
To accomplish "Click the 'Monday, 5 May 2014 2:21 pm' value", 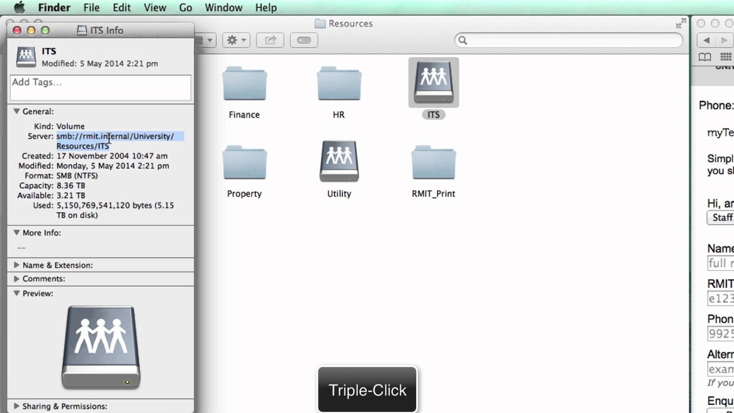I will [112, 166].
